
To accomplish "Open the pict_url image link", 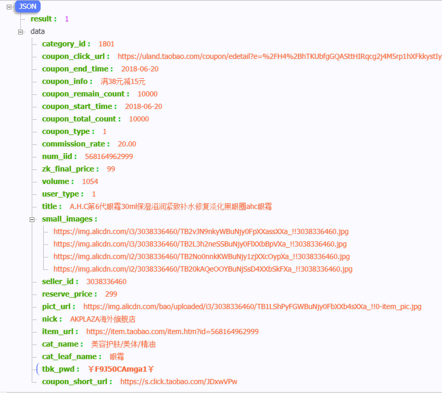I will click(252, 306).
